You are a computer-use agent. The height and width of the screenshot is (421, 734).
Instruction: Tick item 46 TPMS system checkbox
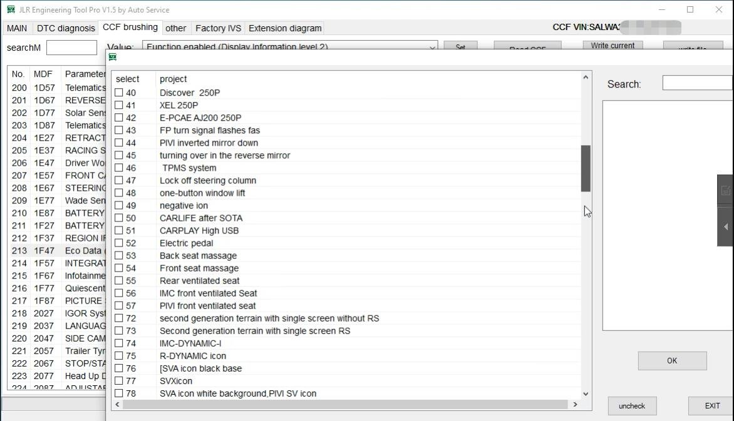point(119,168)
